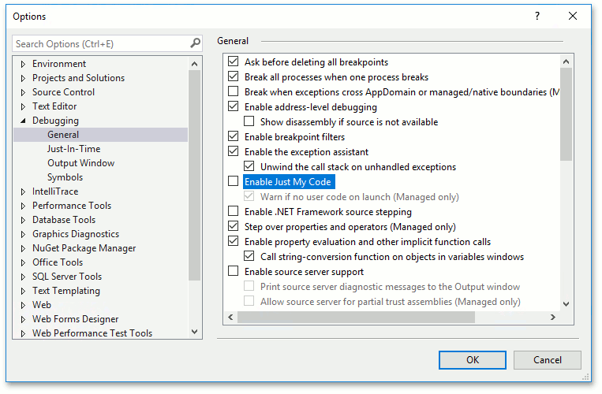Uncheck Enable the exception assistant
This screenshot has height=394, width=602.
tap(233, 151)
